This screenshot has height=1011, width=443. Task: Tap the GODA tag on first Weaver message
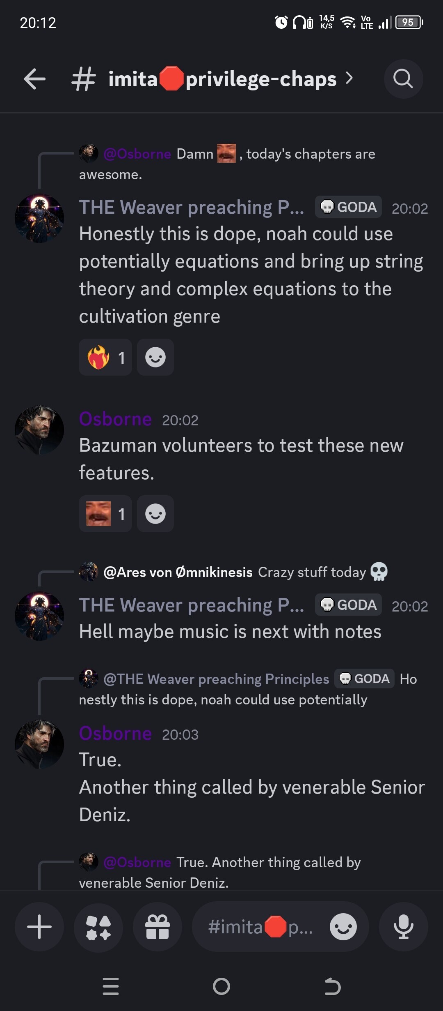click(x=348, y=207)
